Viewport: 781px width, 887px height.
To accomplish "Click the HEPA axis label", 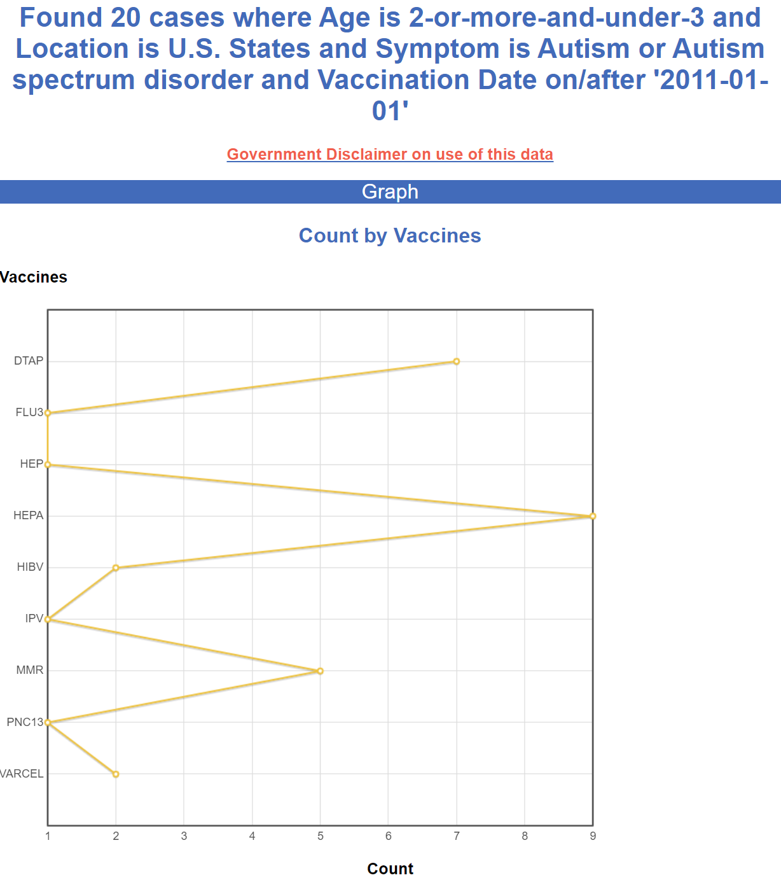I will 29,515.
